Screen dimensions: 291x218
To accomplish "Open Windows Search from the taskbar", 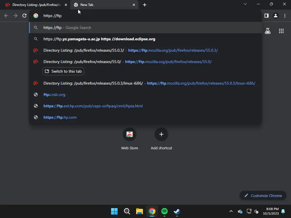I will pos(127,211).
